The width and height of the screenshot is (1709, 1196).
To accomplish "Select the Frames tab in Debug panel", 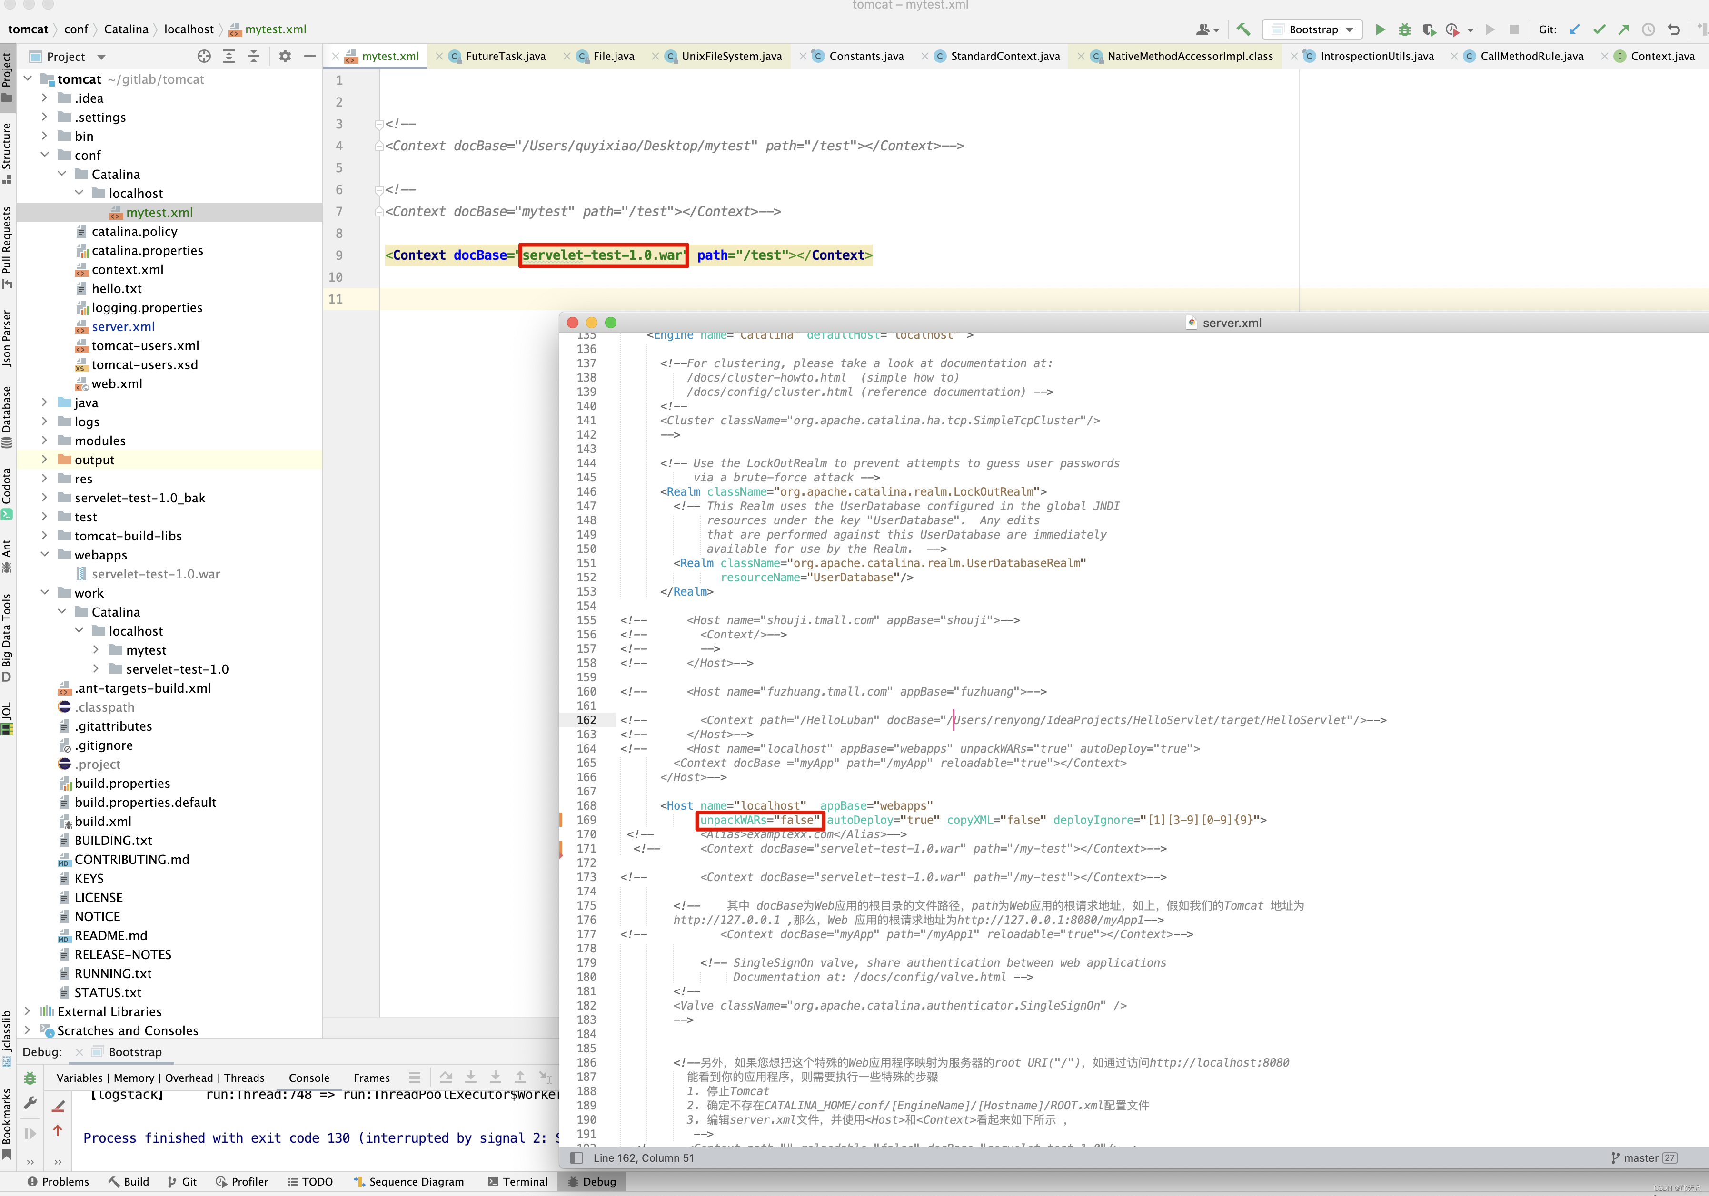I will coord(371,1078).
